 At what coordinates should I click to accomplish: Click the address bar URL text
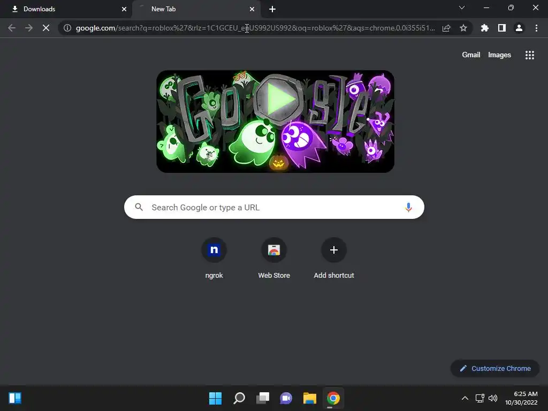[255, 28]
